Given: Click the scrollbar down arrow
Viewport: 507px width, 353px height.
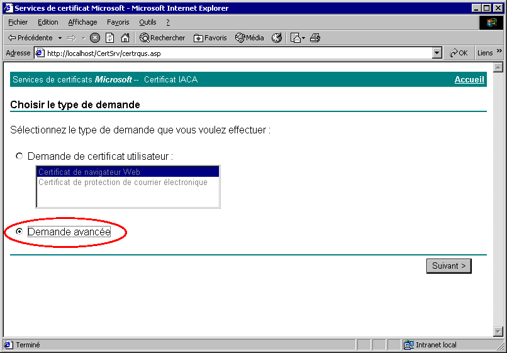Looking at the screenshot, I should pos(498,332).
